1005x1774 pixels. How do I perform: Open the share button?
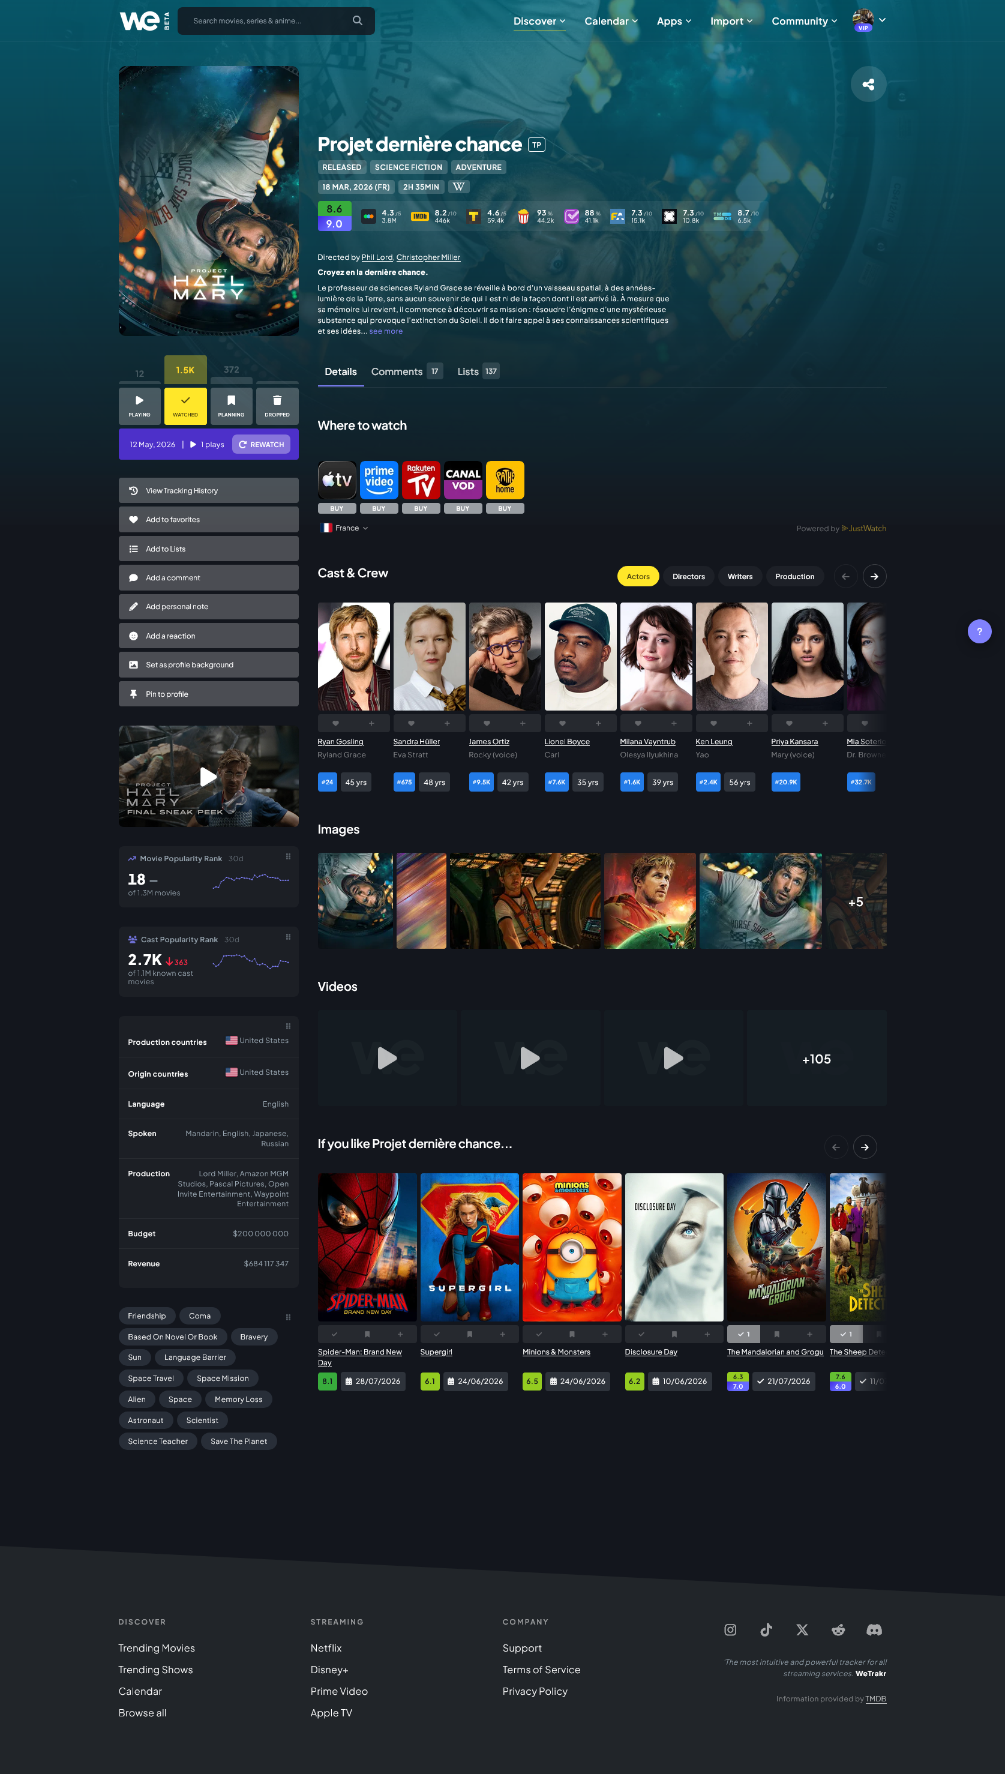click(x=868, y=84)
